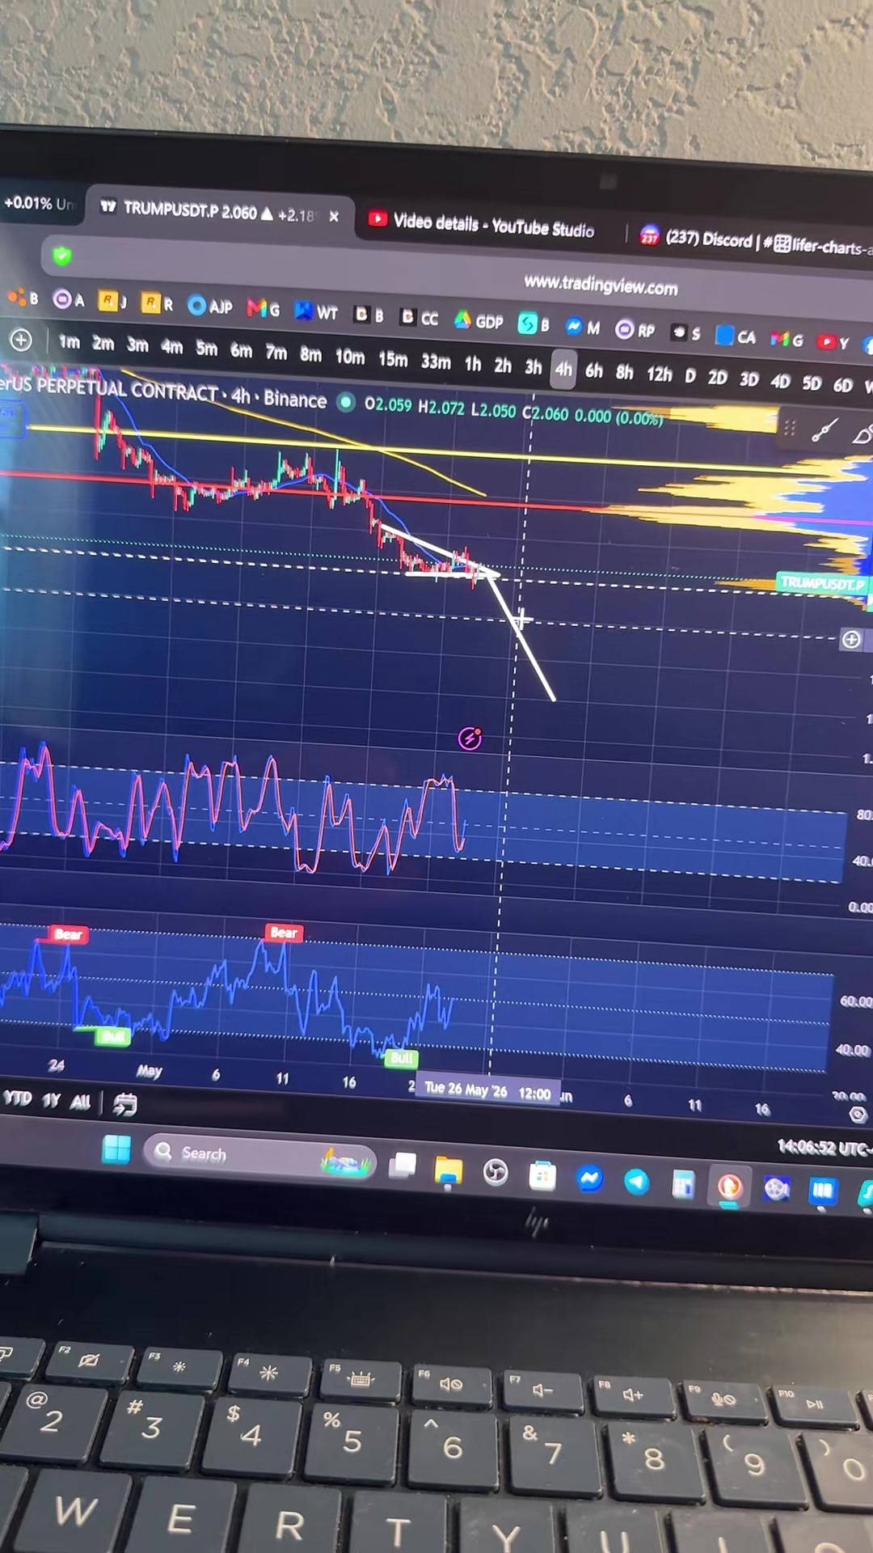This screenshot has height=1553, width=873.
Task: Select the 12h timeframe
Action: click(x=659, y=373)
